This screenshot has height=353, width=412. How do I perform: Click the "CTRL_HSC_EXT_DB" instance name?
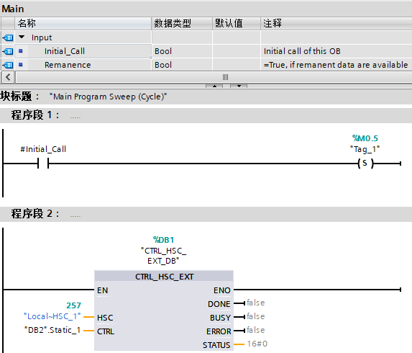coord(164,256)
